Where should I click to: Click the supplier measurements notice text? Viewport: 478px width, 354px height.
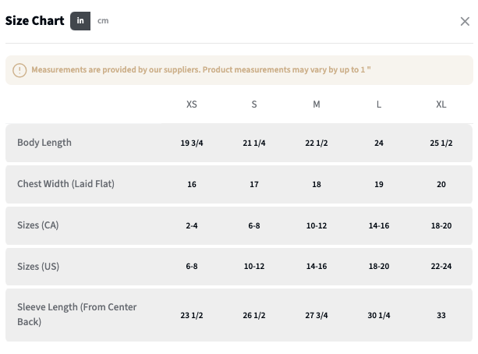click(x=201, y=70)
